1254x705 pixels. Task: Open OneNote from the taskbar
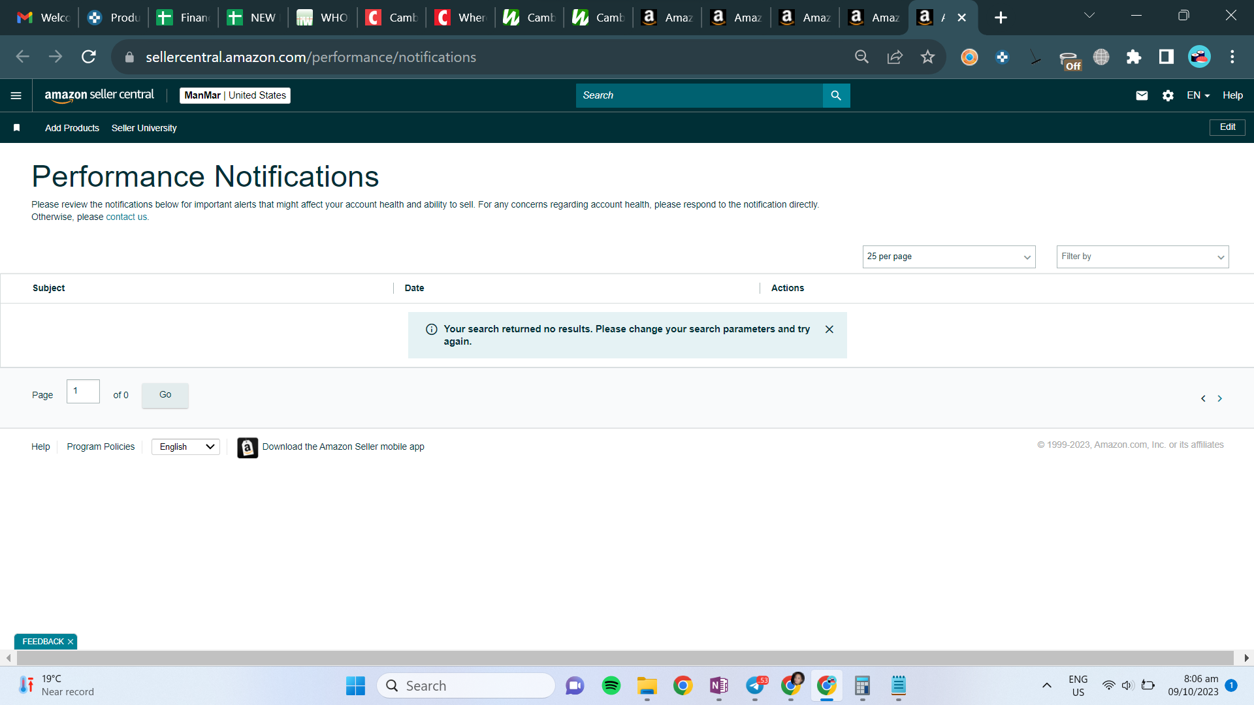719,685
